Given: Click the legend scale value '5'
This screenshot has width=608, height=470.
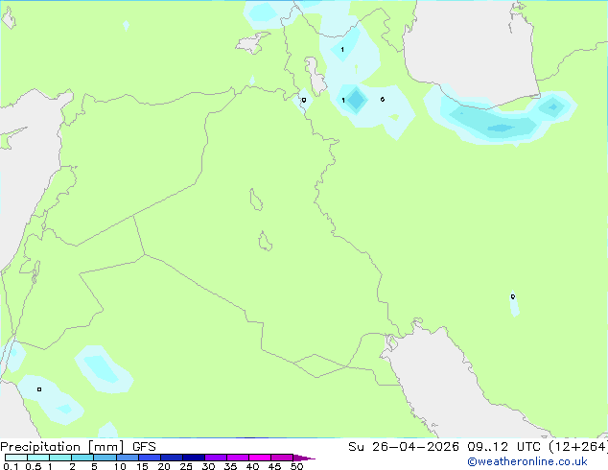Looking at the screenshot, I should coord(94,466).
